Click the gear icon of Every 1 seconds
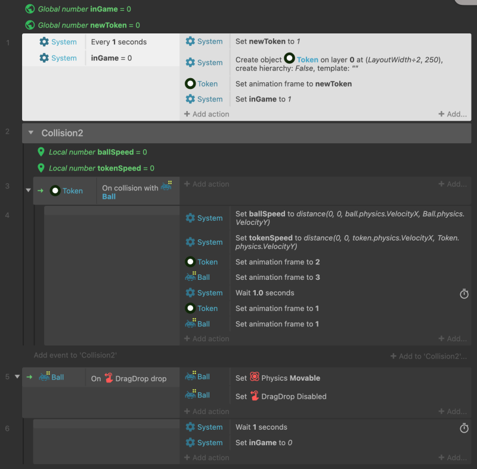Viewport: 477px width, 469px height. [44, 42]
